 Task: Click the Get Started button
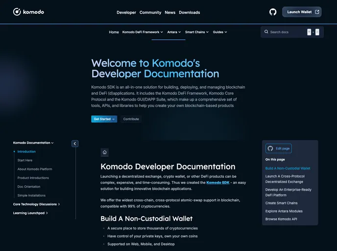click(x=104, y=119)
